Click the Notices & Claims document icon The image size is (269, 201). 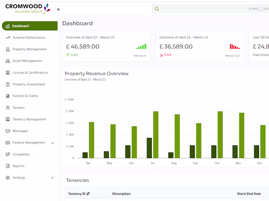point(8,96)
